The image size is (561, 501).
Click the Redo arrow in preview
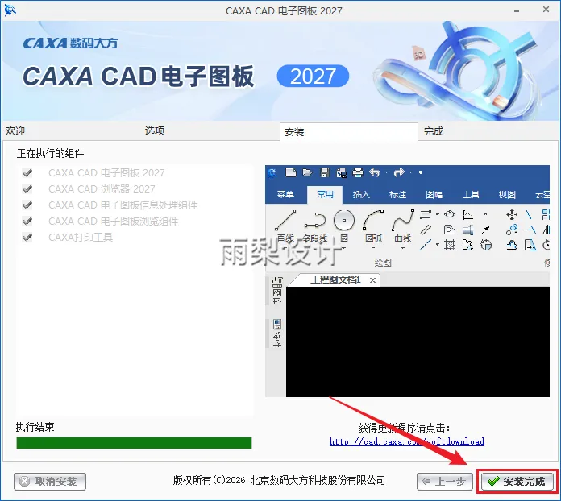(x=399, y=172)
